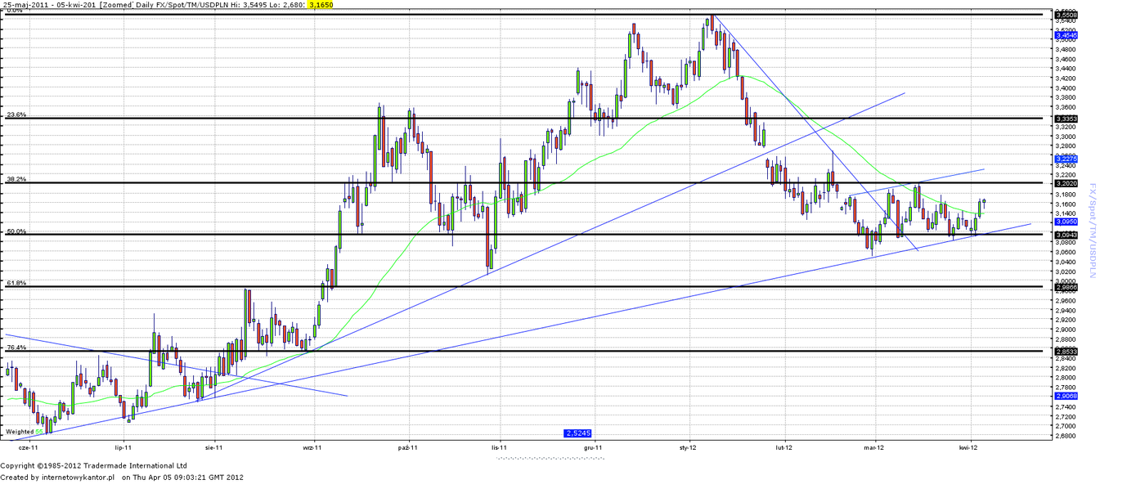This screenshot has width=1145, height=489.
Task: Select the 2,9866 black price tag
Action: pos(1066,287)
